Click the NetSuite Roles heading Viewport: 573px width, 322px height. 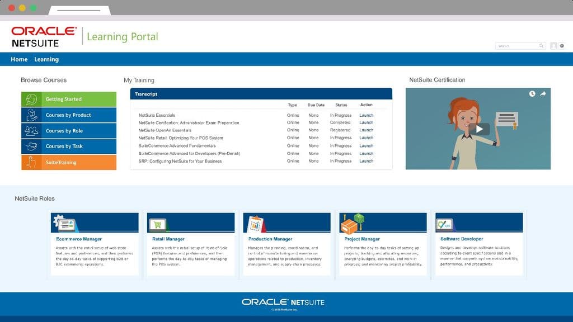(35, 198)
